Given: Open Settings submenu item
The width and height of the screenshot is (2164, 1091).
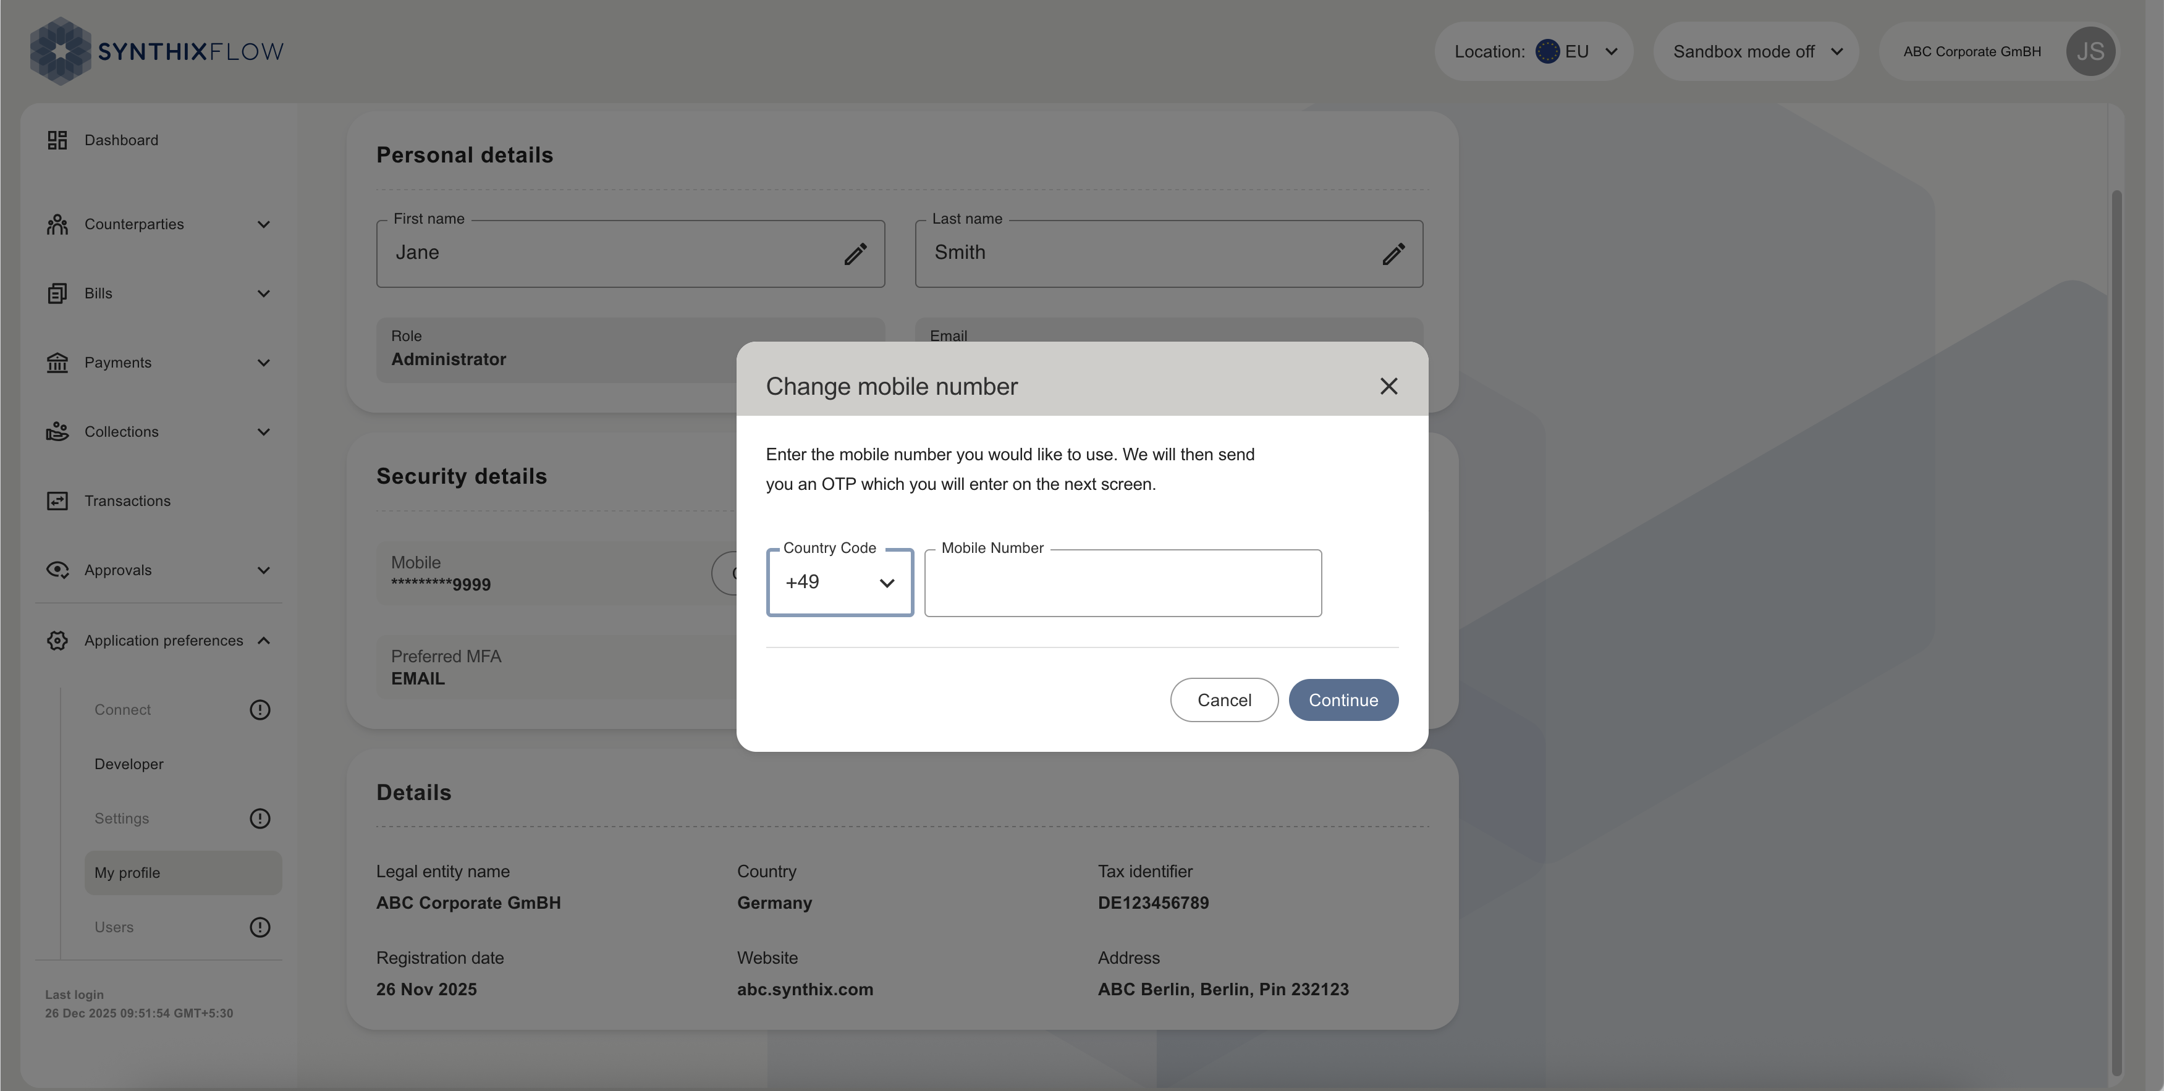Looking at the screenshot, I should coord(122,819).
